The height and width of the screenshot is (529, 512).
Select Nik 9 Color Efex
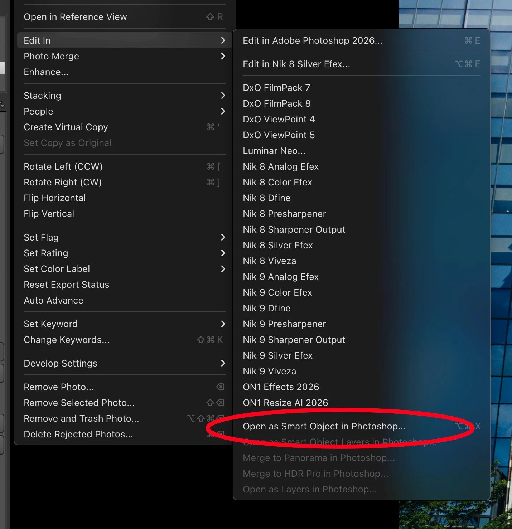[x=362, y=292]
